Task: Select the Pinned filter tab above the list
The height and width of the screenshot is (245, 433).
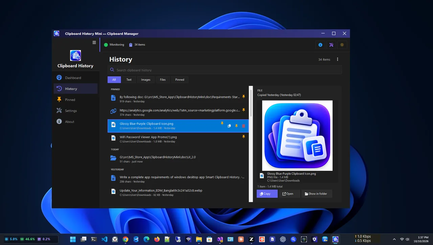Action: [x=180, y=80]
